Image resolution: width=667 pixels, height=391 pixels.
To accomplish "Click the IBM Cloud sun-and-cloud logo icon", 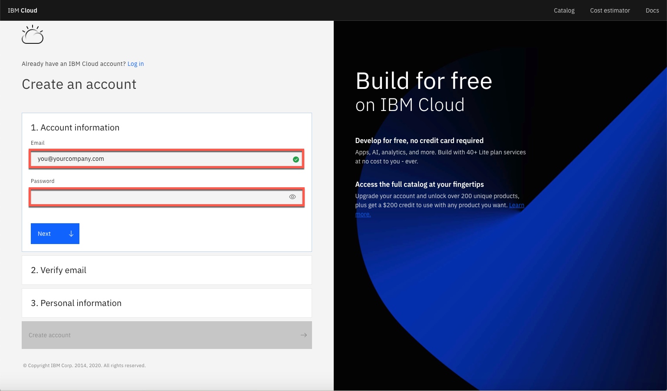I will tap(33, 35).
